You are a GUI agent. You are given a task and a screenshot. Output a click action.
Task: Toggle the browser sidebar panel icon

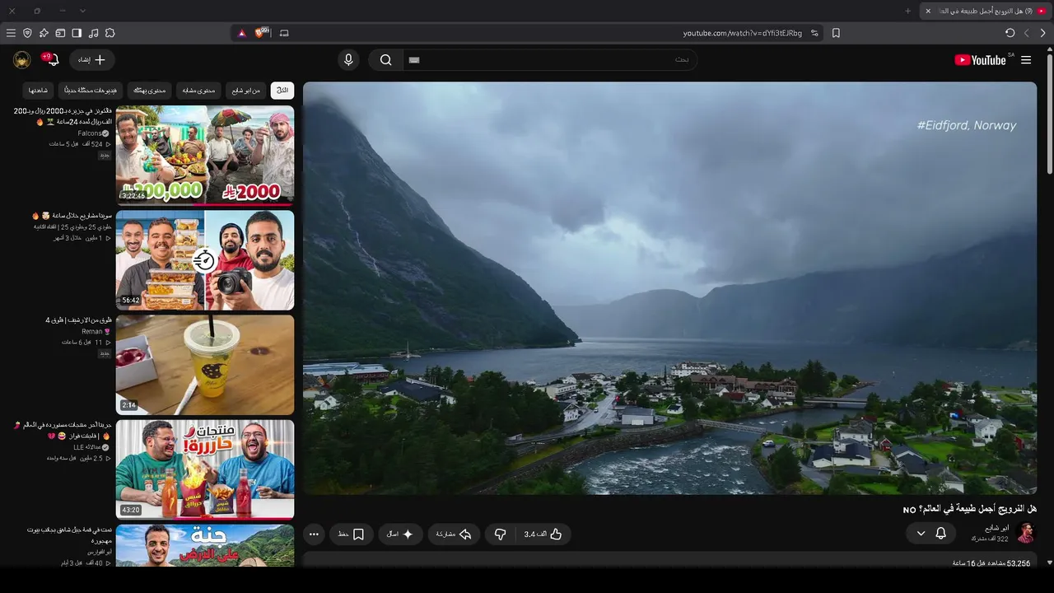(x=77, y=33)
